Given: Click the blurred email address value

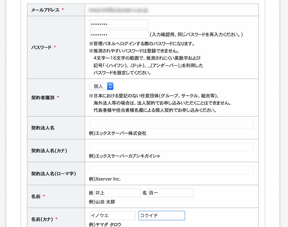Looking at the screenshot, I should [118, 10].
